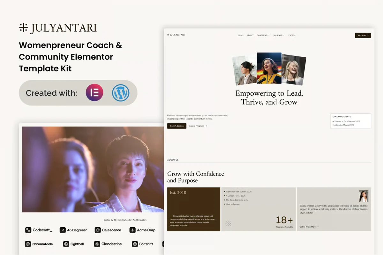Click the "Programs Available" caption
Screen dimensions: 383x255
pyautogui.click(x=284, y=227)
